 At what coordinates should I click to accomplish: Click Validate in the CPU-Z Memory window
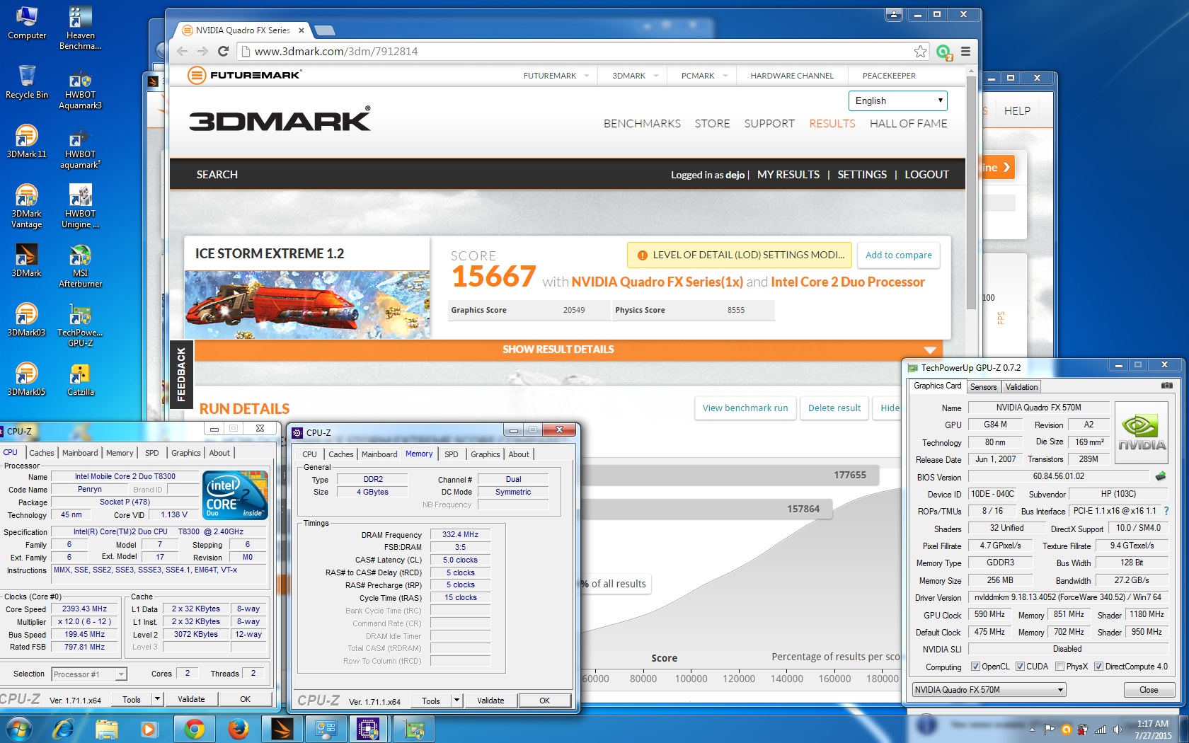coord(490,701)
